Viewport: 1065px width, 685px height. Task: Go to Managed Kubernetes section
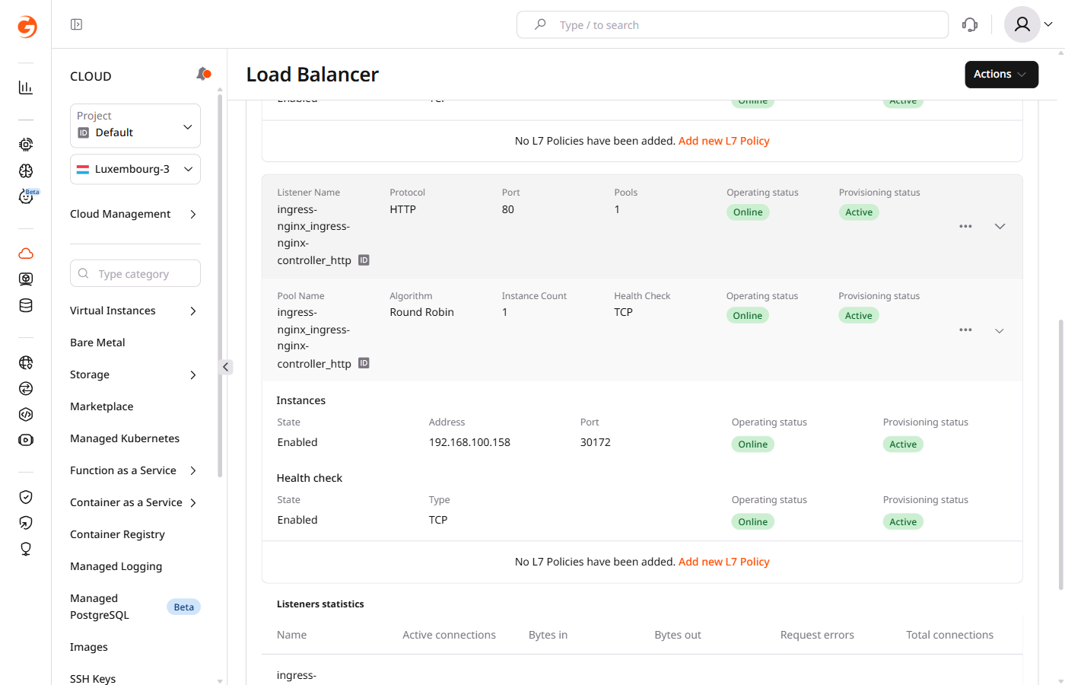(x=125, y=438)
